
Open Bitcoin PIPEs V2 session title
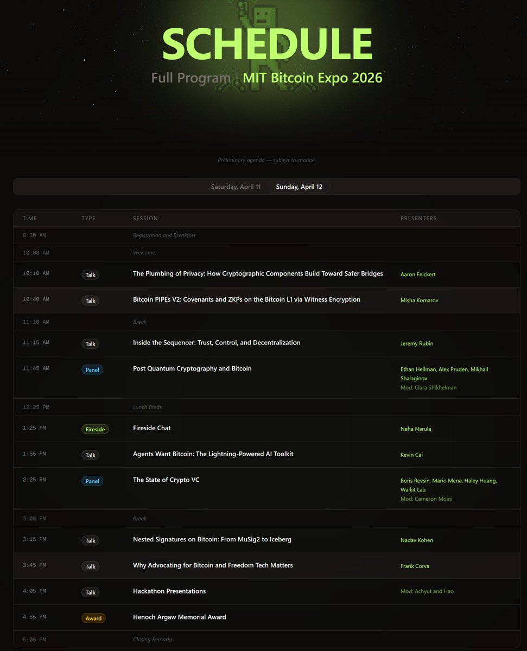(x=246, y=299)
